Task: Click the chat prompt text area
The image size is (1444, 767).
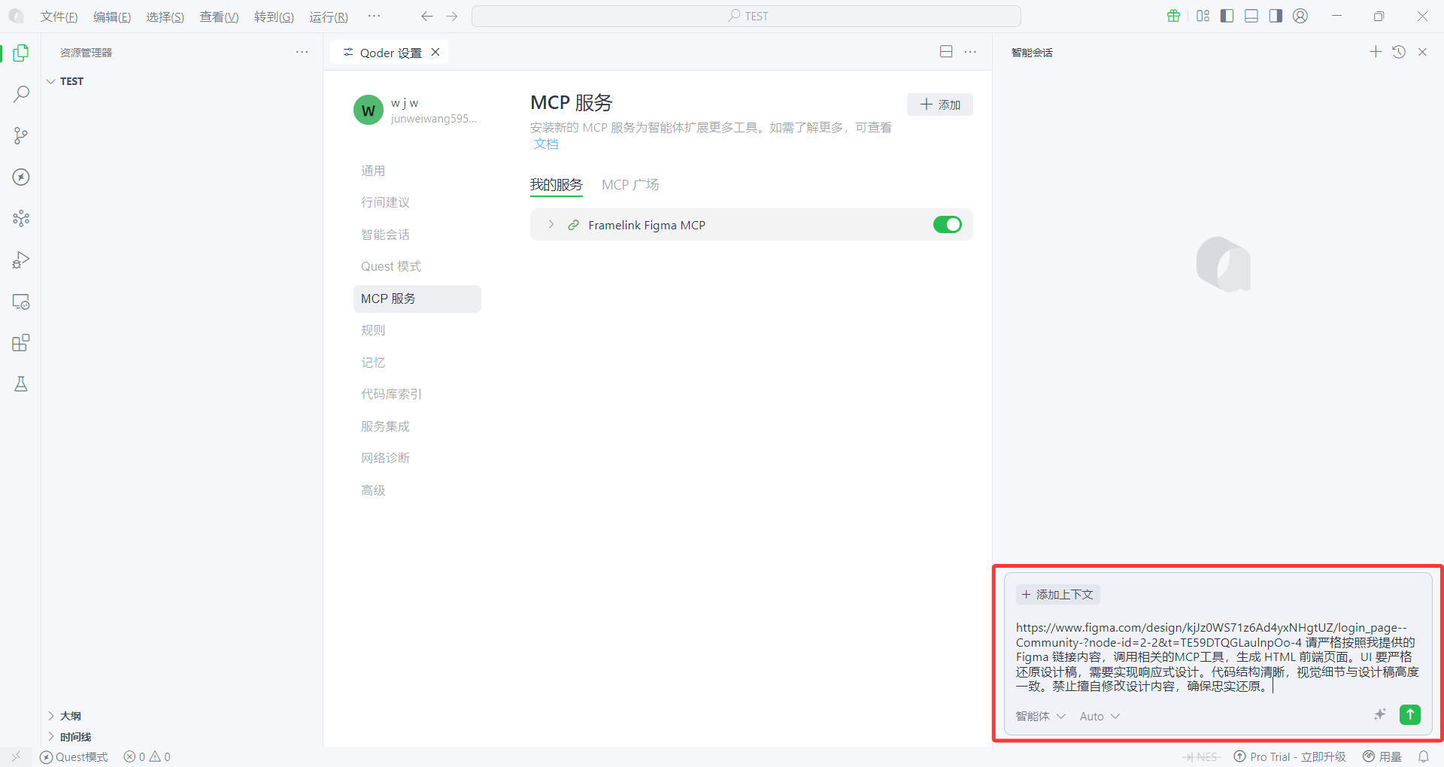Action: (1217, 656)
